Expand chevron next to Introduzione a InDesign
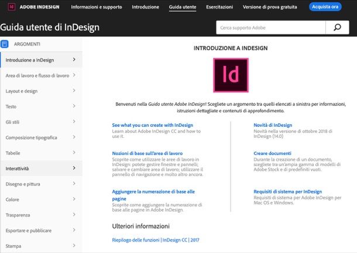The image size is (357, 253). (74, 60)
